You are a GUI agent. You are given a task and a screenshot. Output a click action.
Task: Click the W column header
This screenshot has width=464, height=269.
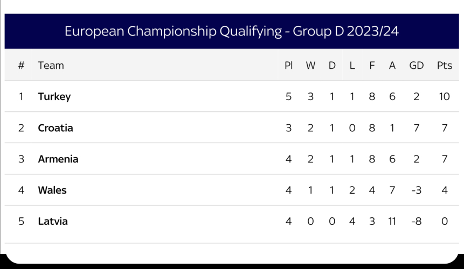point(310,66)
